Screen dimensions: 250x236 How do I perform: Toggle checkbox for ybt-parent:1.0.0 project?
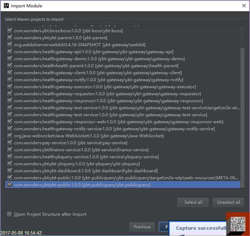pyautogui.click(x=10, y=37)
